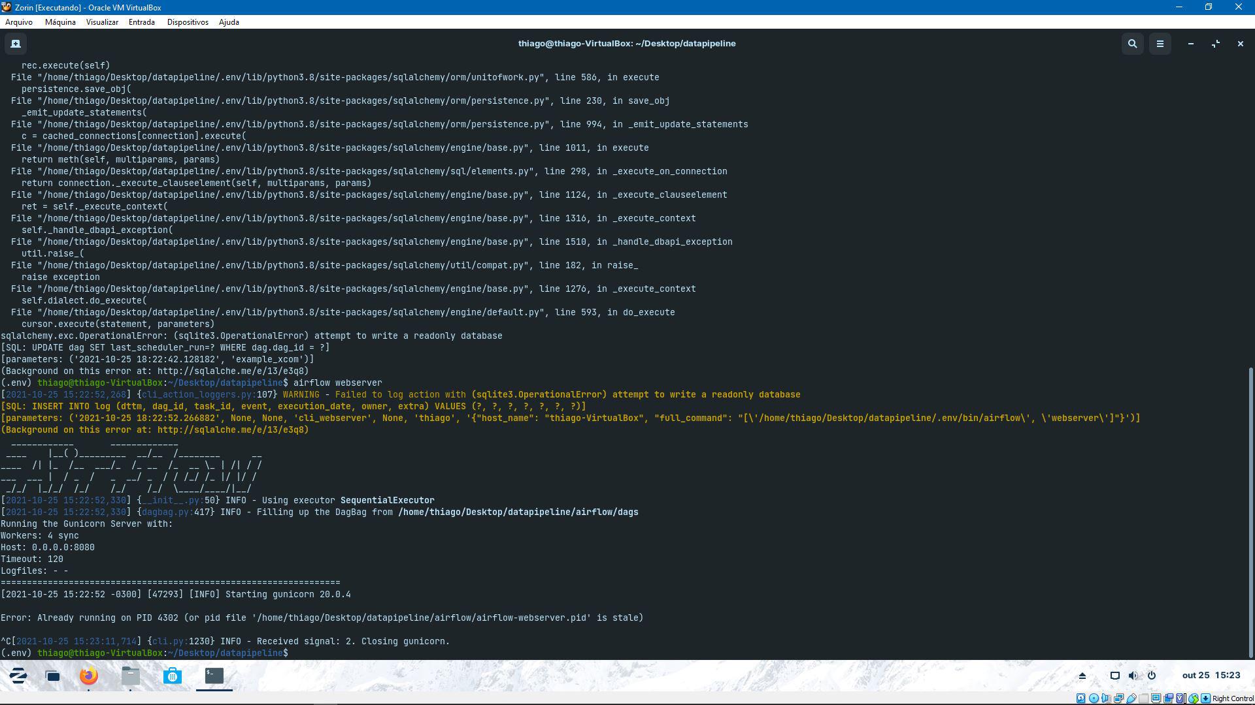Open the Entrada menu
Screen dimensions: 1255x705
(x=142, y=22)
